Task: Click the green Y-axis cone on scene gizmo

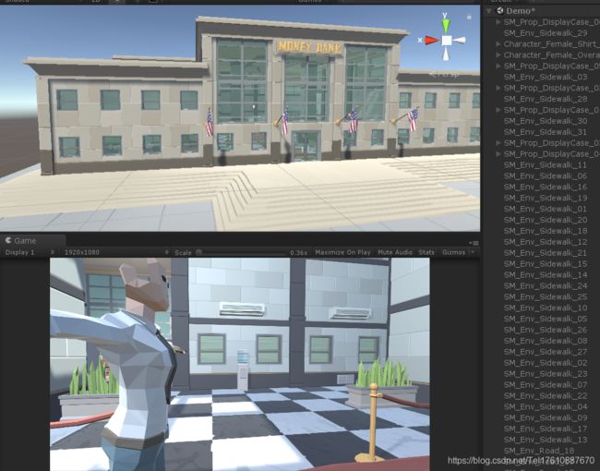Action: (x=446, y=26)
